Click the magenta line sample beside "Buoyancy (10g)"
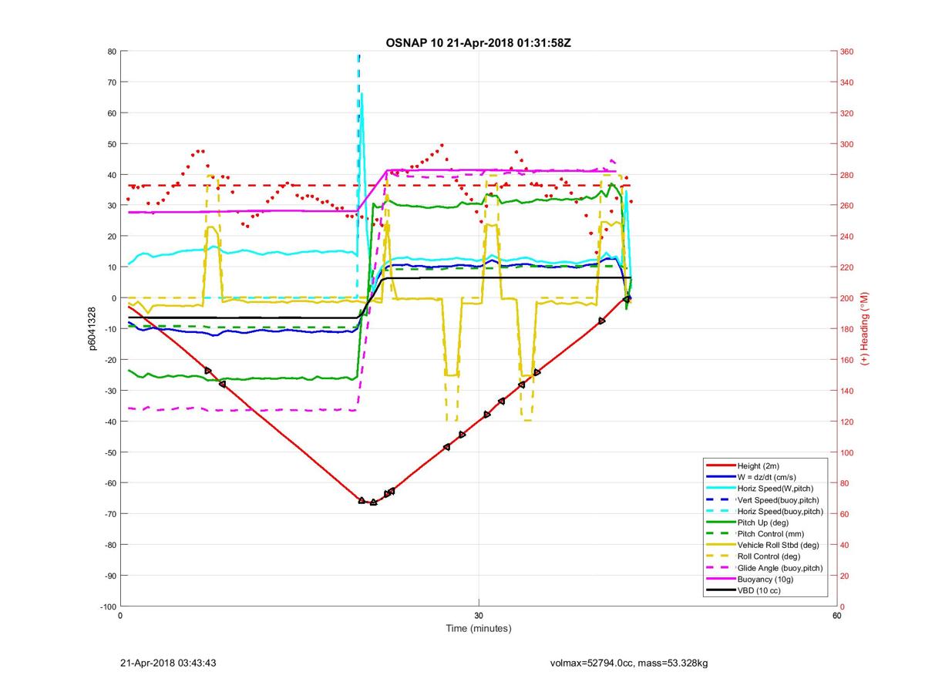Screen dimensions: 925x682 click(720, 579)
